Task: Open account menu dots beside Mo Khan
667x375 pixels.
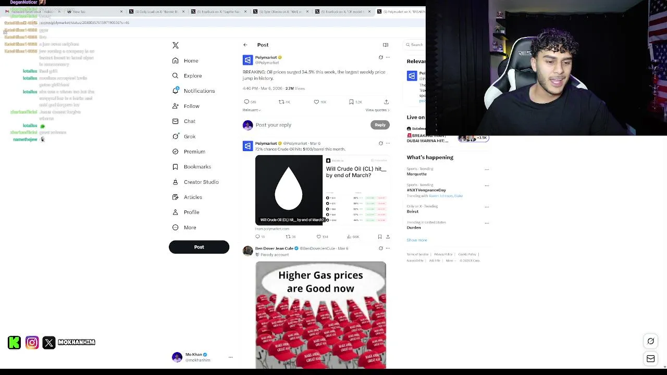Action: coord(230,357)
